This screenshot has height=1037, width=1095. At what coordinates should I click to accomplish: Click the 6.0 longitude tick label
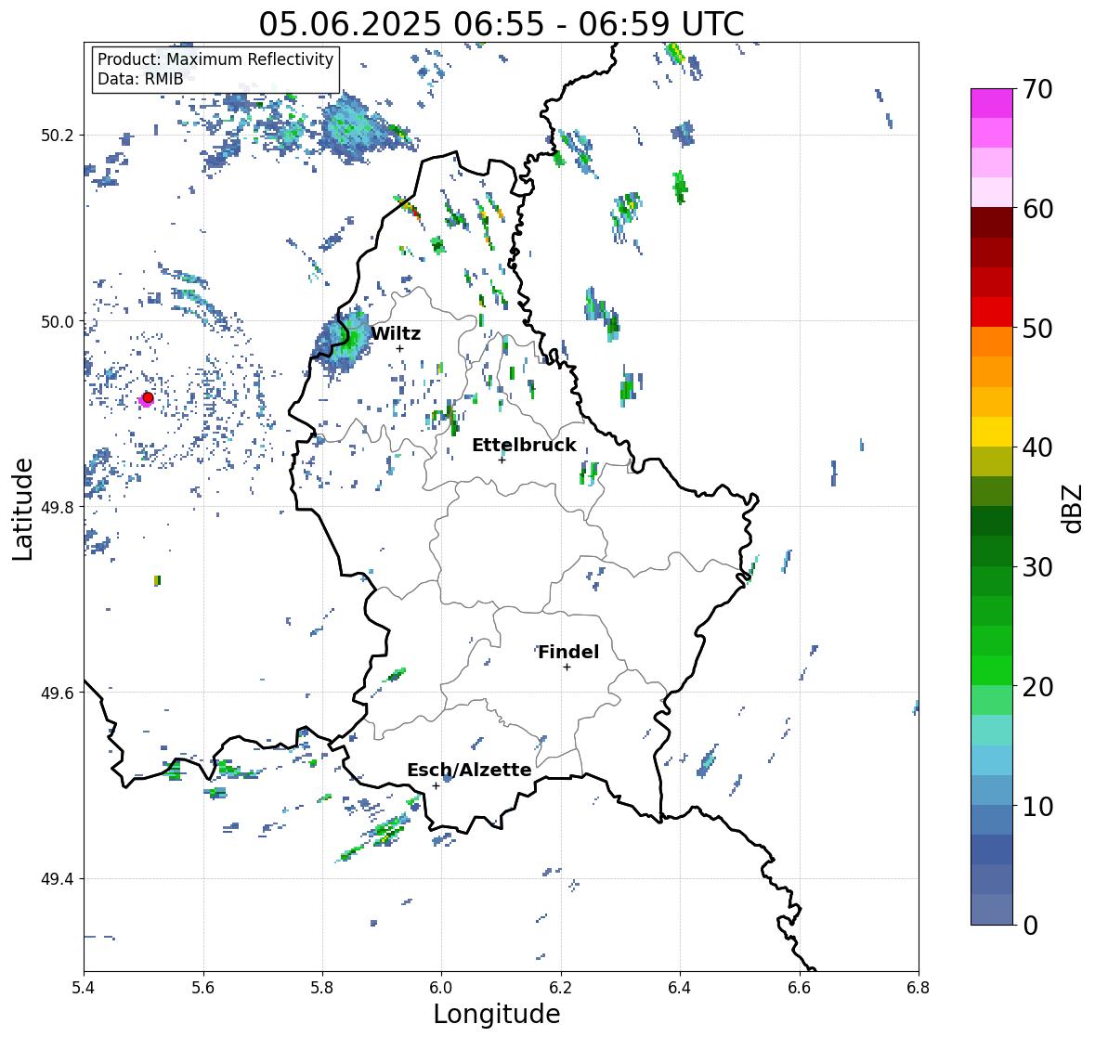(441, 987)
